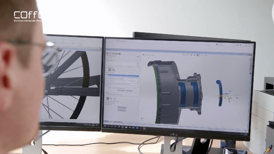Screen dimensions: 274x154
Task: Open the lowest dropdown above the two side-by-side buttons
Action: (x=123, y=88)
